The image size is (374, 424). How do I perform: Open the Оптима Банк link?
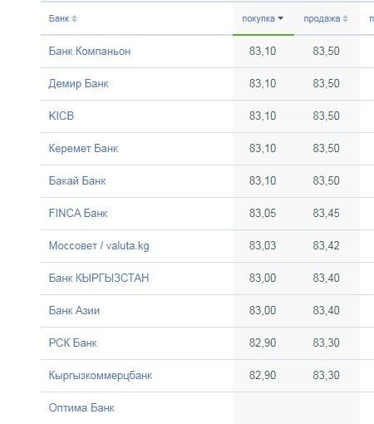[81, 408]
